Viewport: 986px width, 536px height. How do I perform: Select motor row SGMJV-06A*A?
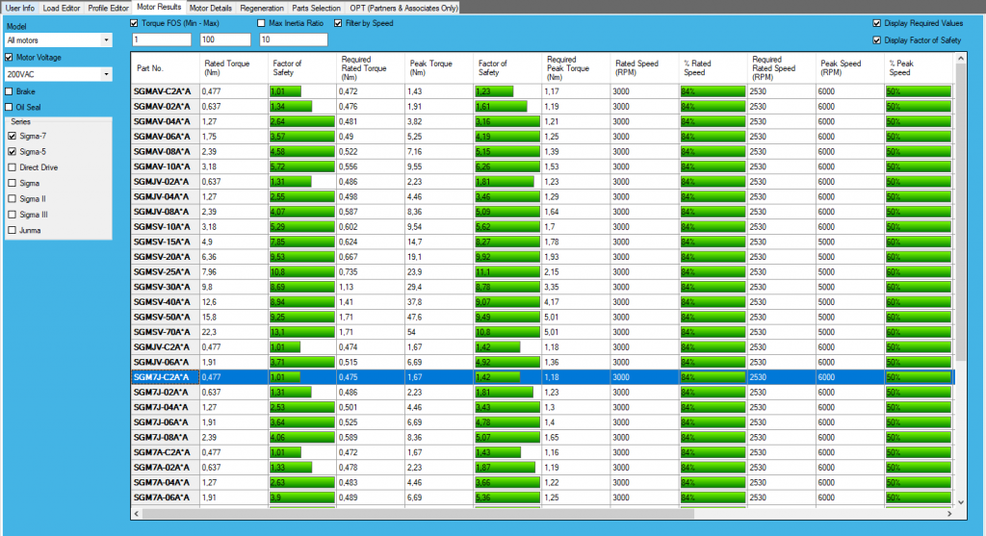coord(543,362)
